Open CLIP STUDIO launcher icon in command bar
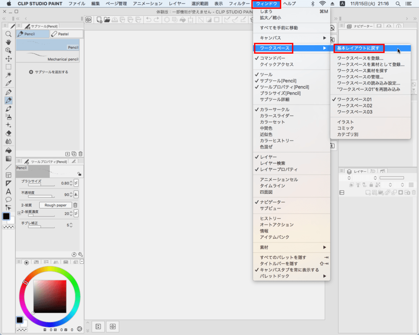 [x=89, y=20]
